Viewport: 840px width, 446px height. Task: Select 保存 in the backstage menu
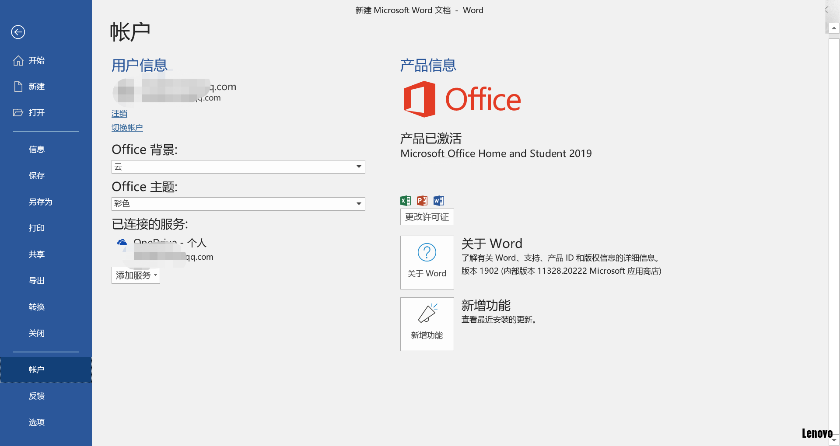click(x=46, y=176)
